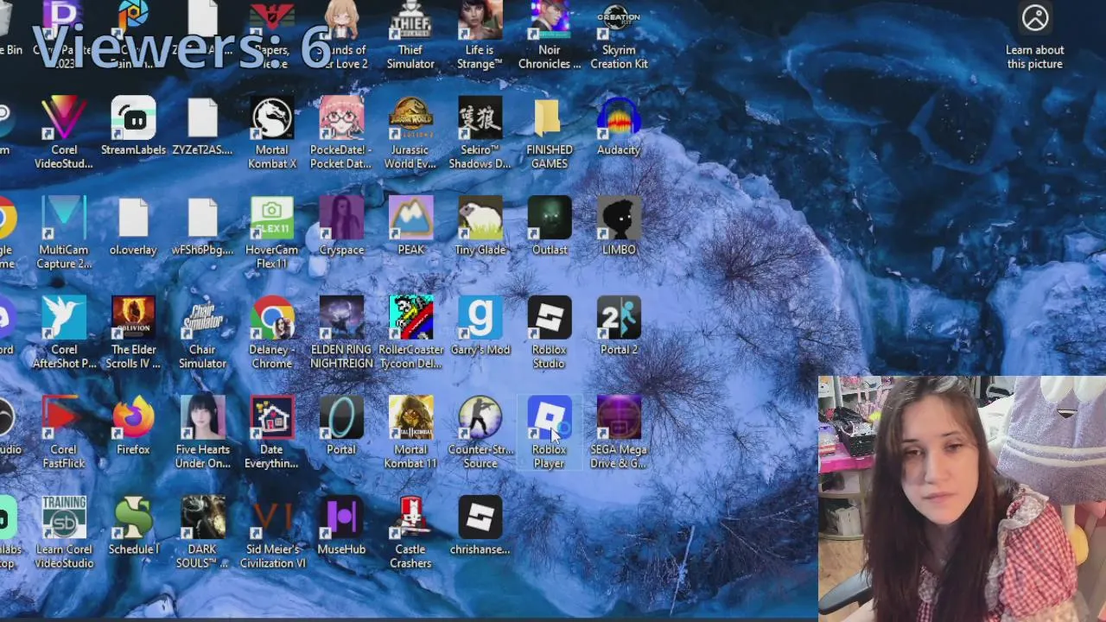Screen dimensions: 1106x622
Task: Open Corel FastFlick shortcut
Action: click(64, 432)
